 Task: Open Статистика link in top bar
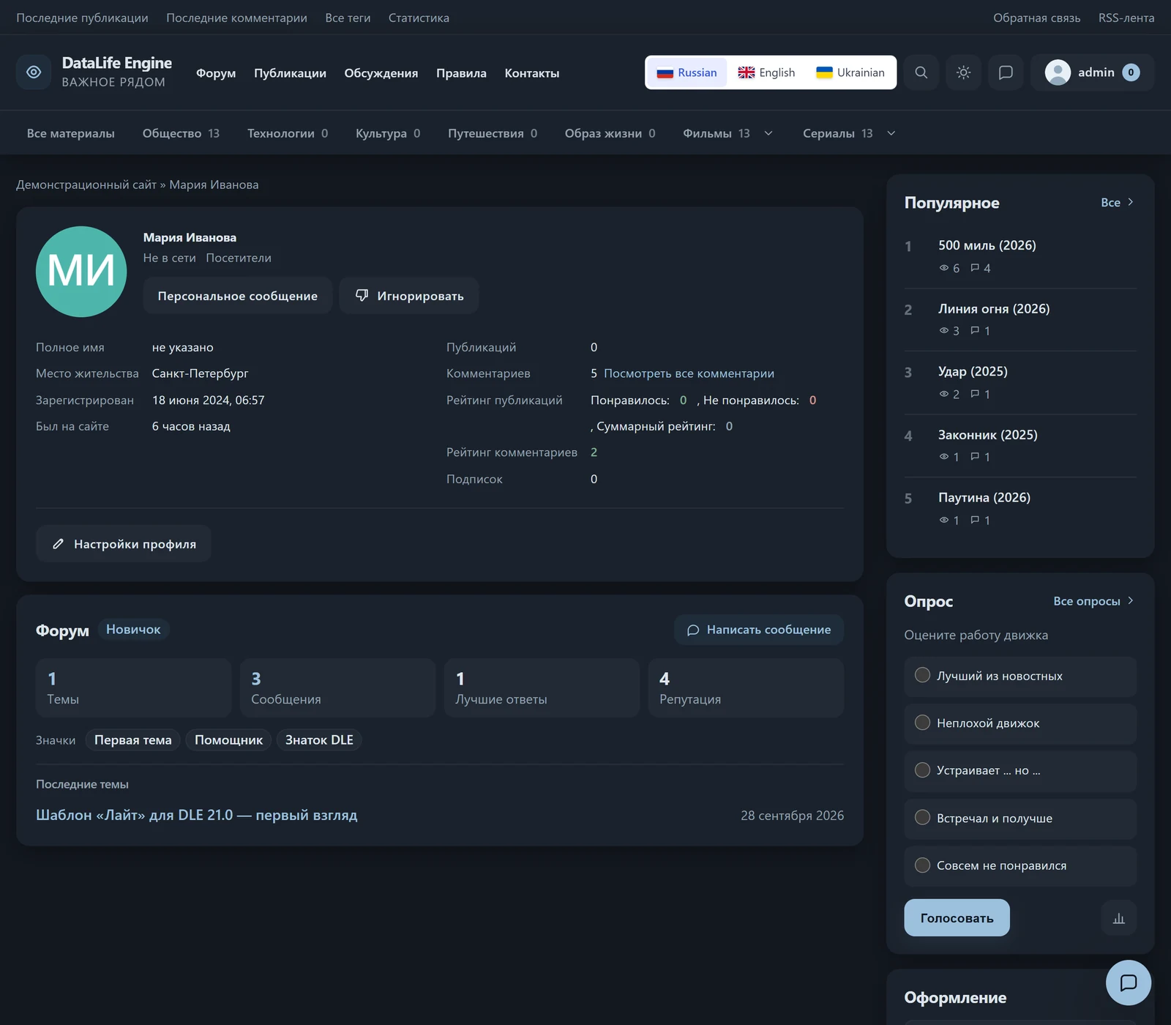coord(419,18)
